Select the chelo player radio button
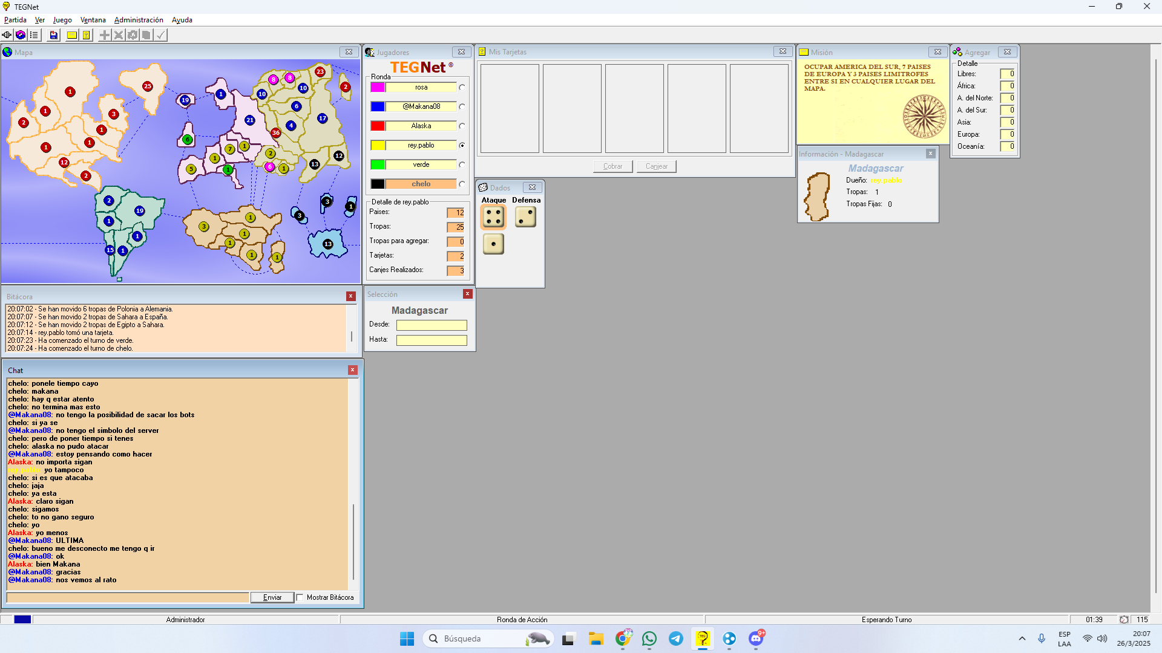Screen dimensions: 1162x653 [462, 184]
